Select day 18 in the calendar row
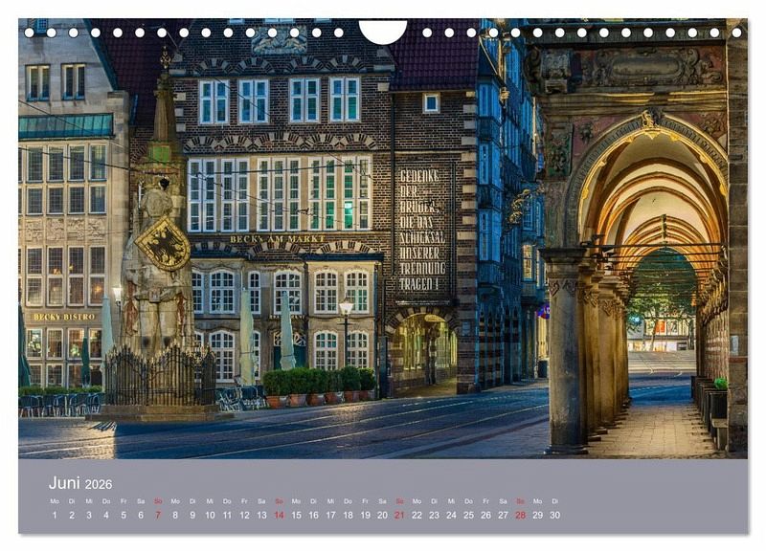Screen dimensions: 766x552 pos(348,515)
